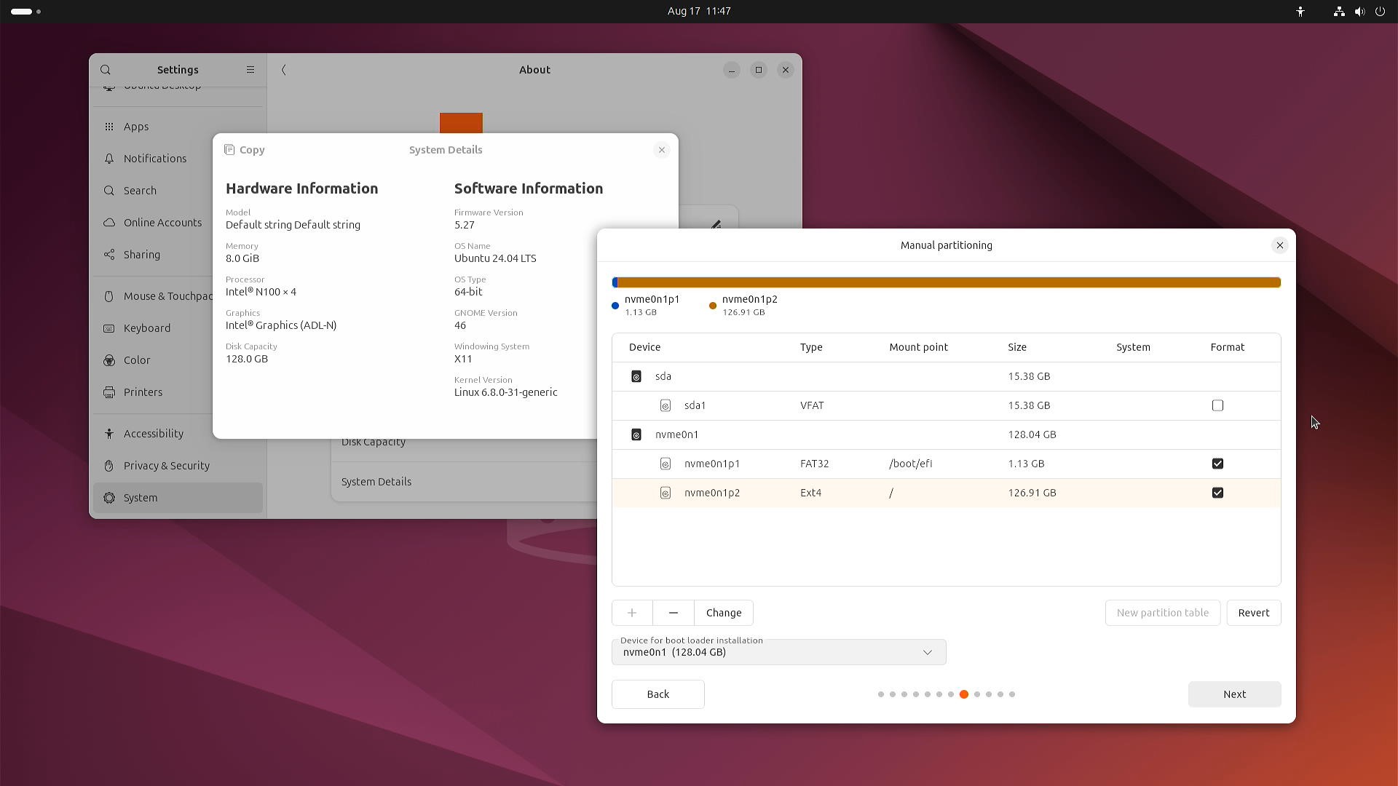The width and height of the screenshot is (1398, 786).
Task: Select the sda device row
Action: [x=947, y=376]
